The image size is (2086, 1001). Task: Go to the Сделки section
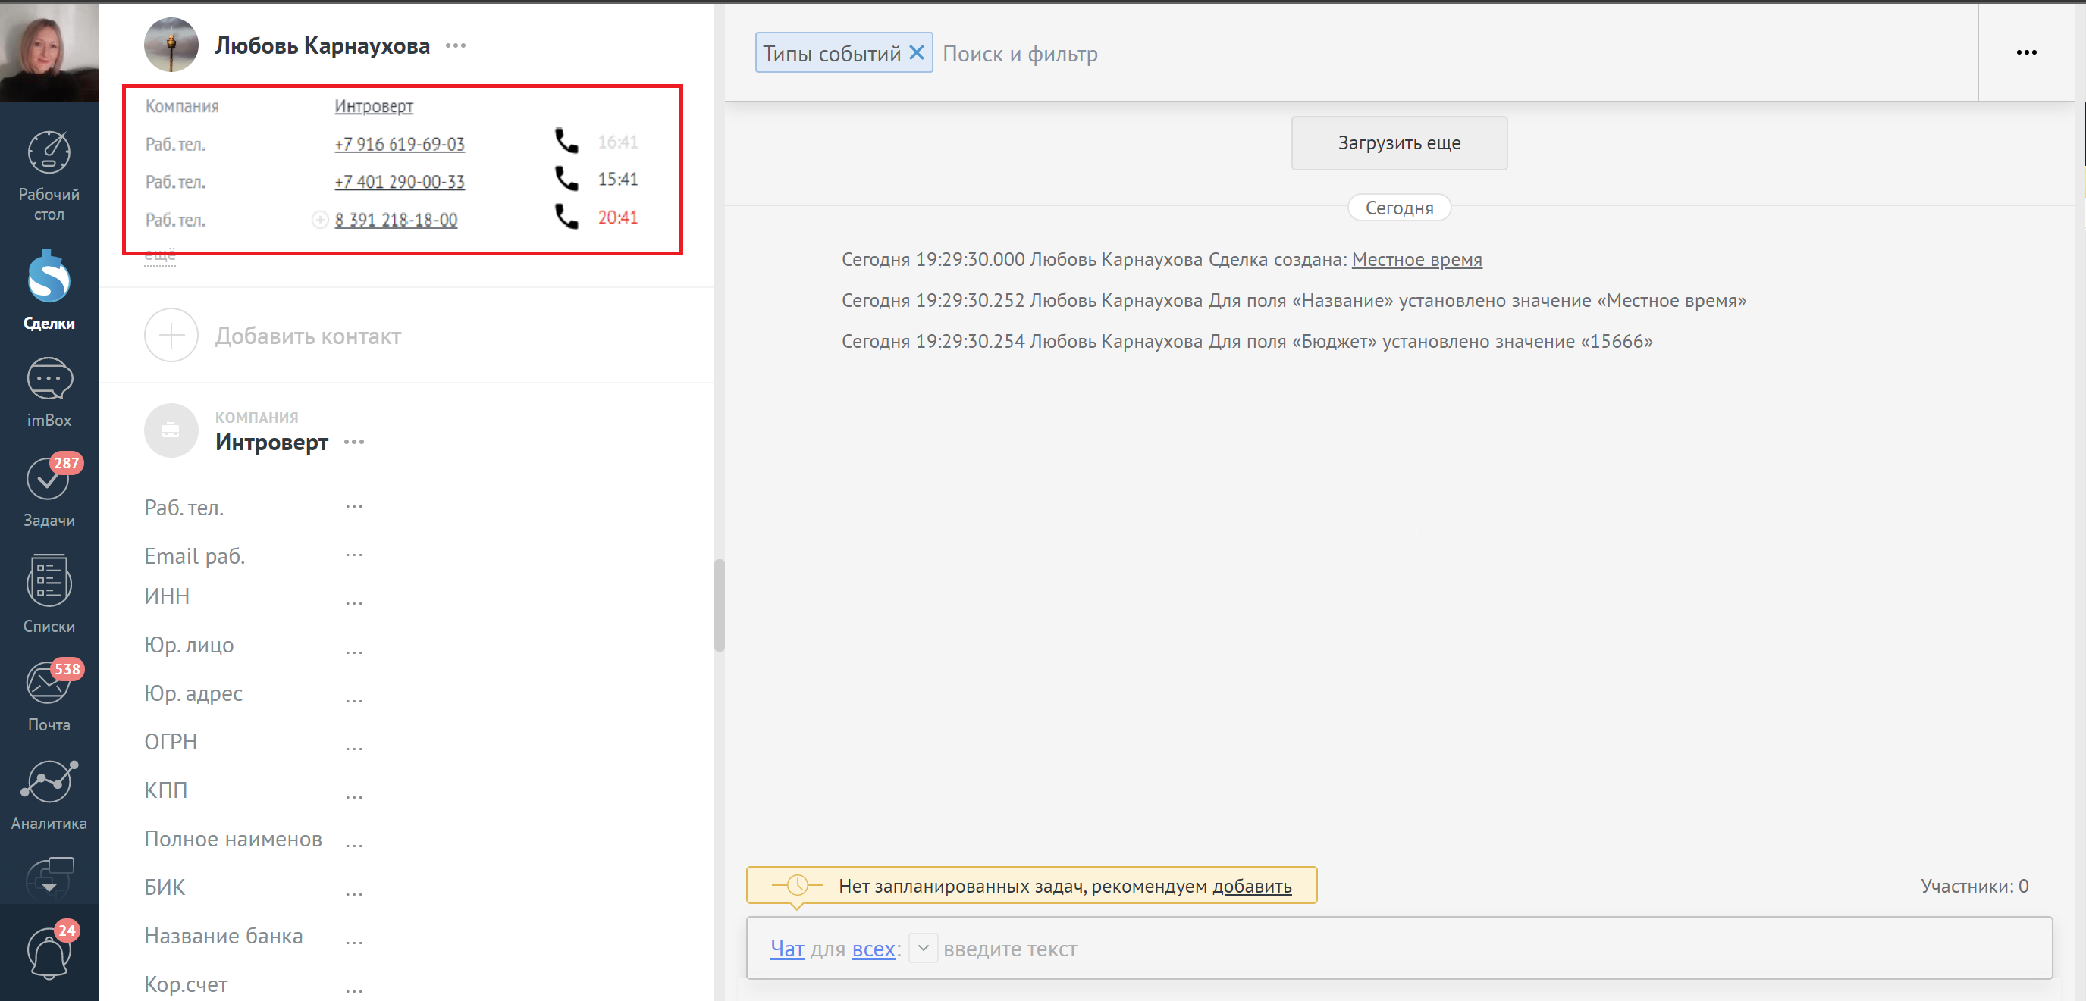[49, 289]
